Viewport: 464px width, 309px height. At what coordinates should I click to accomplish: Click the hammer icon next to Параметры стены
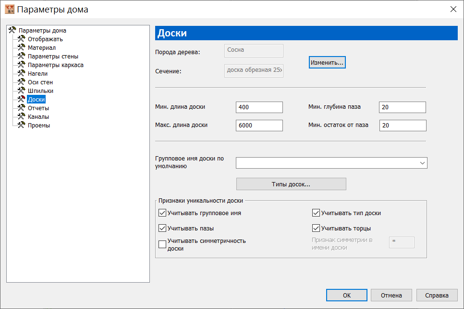click(x=21, y=56)
